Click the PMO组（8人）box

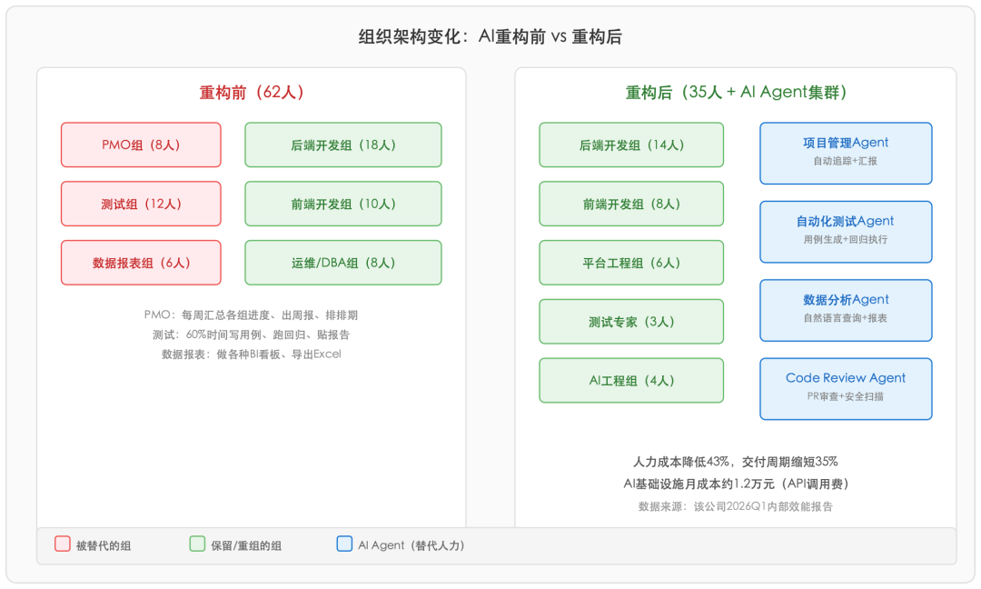point(141,145)
